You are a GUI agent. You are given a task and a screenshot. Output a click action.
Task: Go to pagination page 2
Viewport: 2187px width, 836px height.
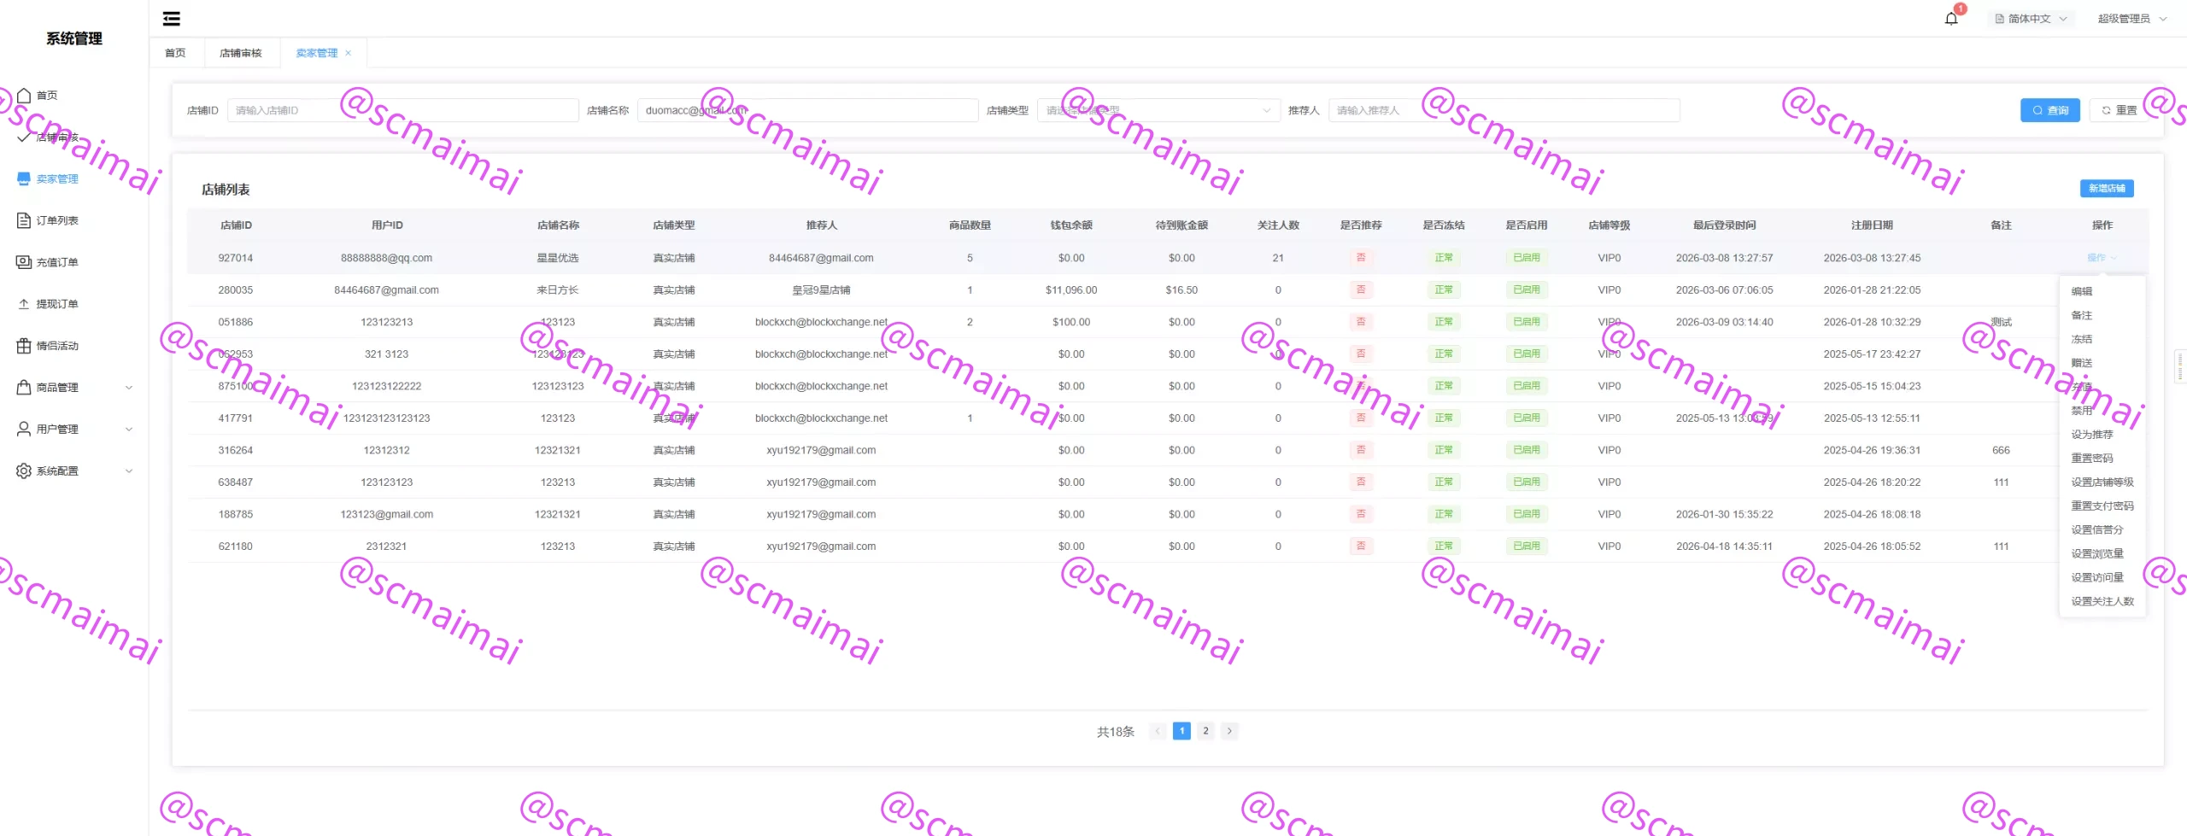tap(1205, 732)
